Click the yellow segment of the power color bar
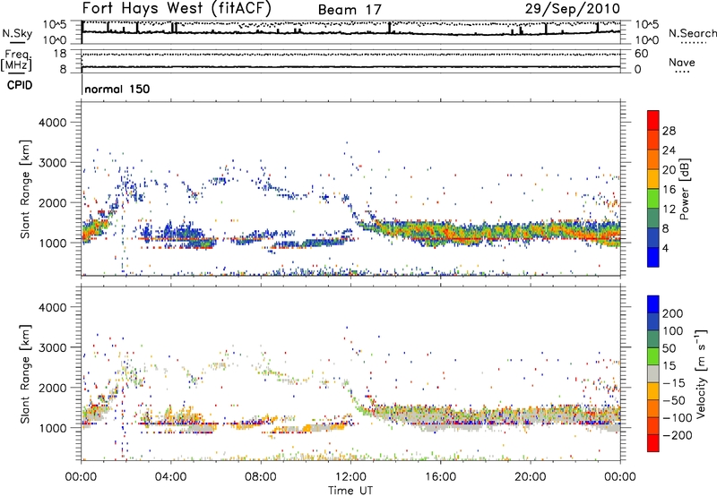717x496 pixels. tap(653, 179)
